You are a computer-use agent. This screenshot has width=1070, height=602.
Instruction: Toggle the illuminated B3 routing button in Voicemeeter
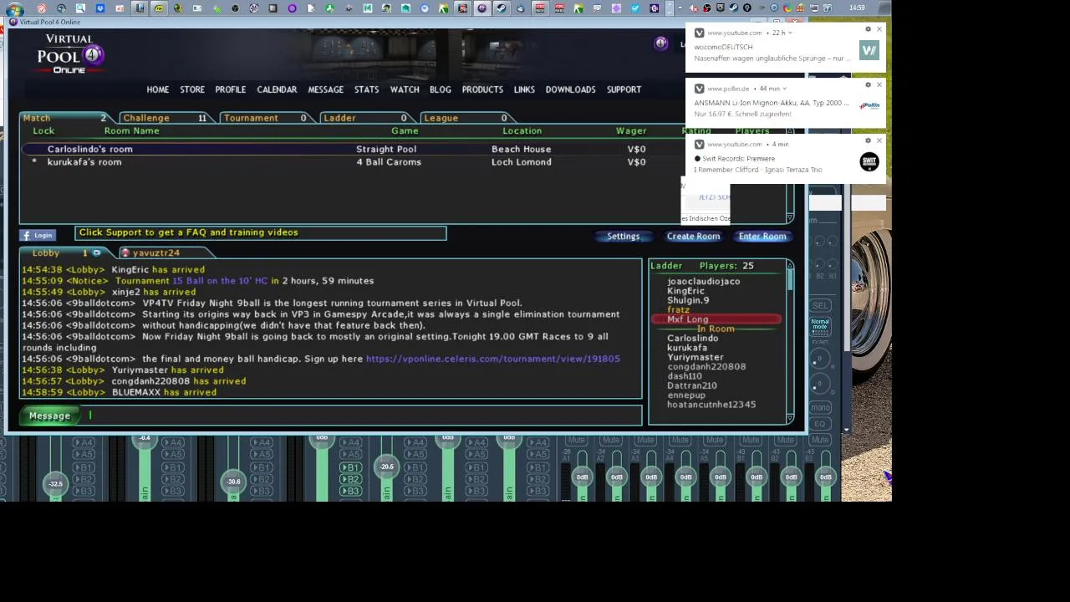click(351, 491)
